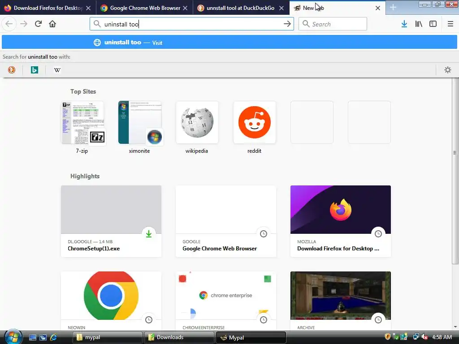
Task: Switch to the mypal folder taskbar button
Action: point(107,337)
